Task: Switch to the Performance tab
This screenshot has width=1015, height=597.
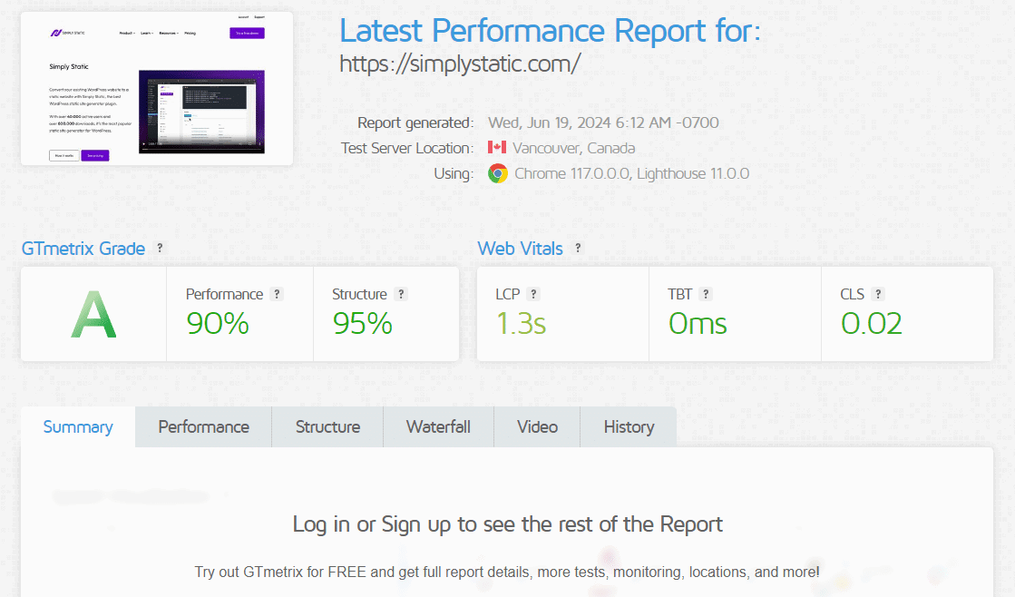Action: coord(202,426)
